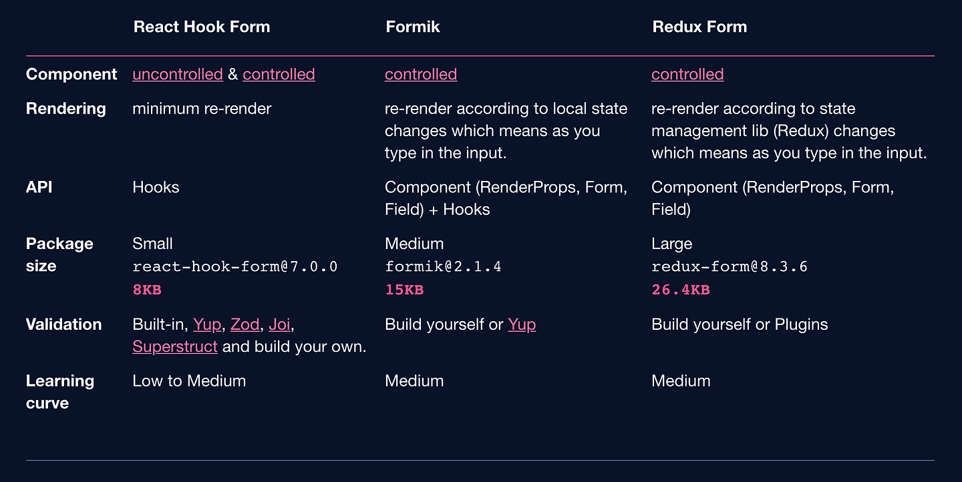Image resolution: width=962 pixels, height=482 pixels.
Task: Click the pink 26.4KB size label
Action: [681, 290]
